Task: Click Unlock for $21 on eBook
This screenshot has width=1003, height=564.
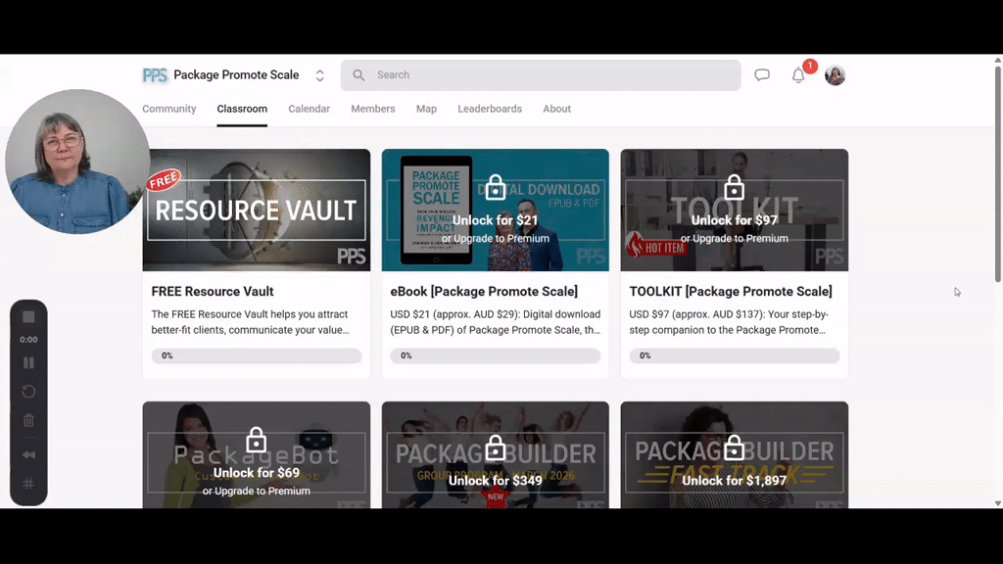Action: 496,220
